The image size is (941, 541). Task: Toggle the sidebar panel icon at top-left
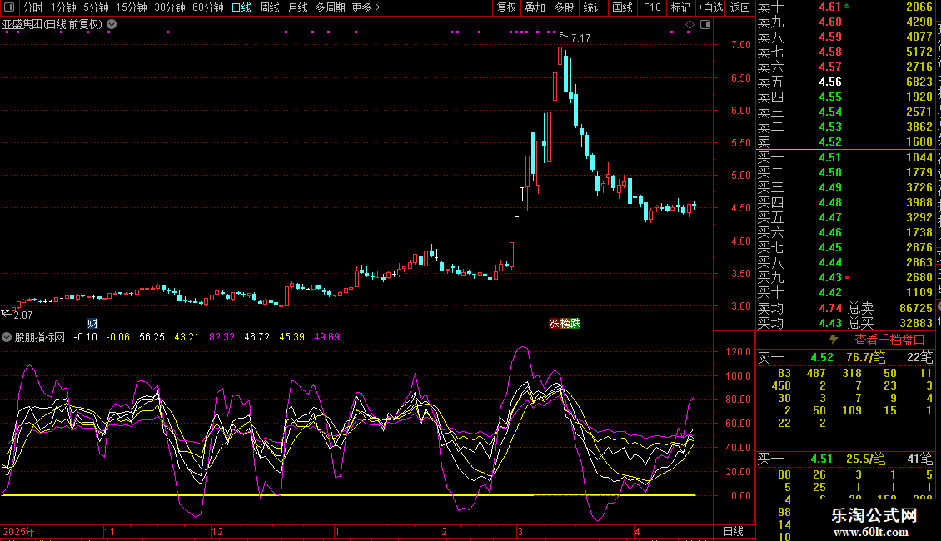coord(9,7)
